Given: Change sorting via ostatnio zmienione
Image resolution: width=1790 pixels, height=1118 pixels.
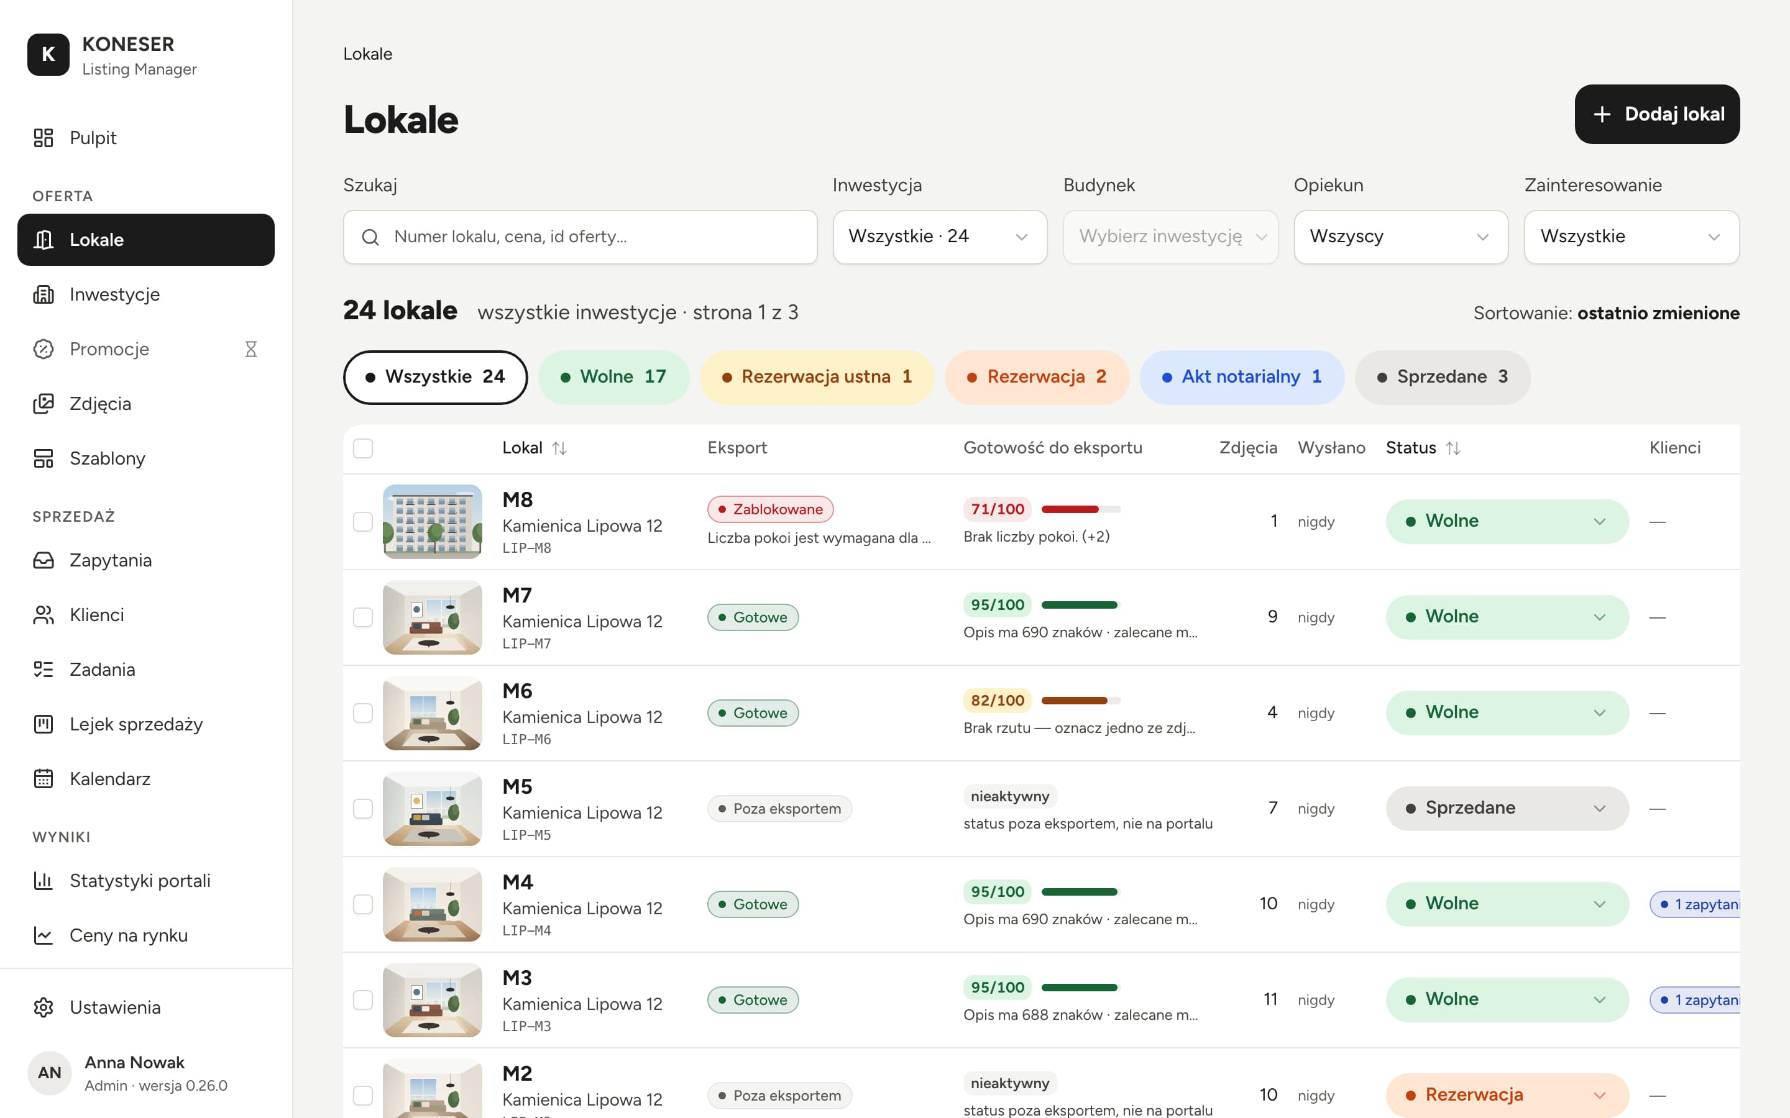Looking at the screenshot, I should click(1658, 314).
